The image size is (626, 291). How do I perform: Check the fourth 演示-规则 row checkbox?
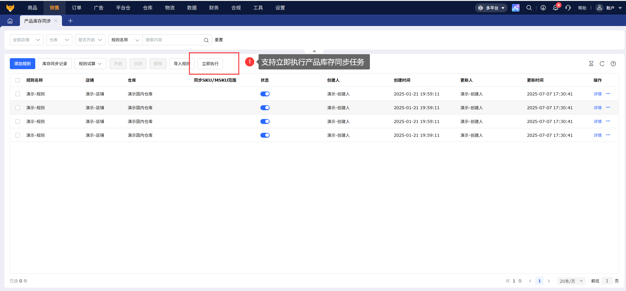[x=17, y=135]
